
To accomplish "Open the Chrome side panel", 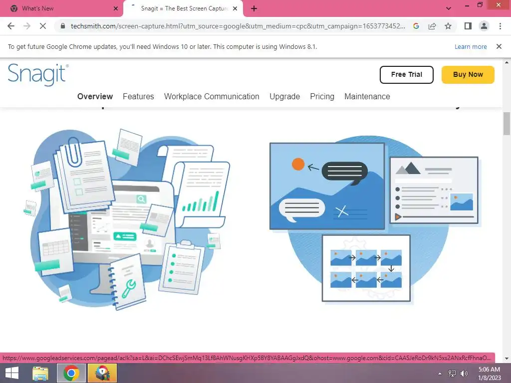I will click(x=468, y=26).
